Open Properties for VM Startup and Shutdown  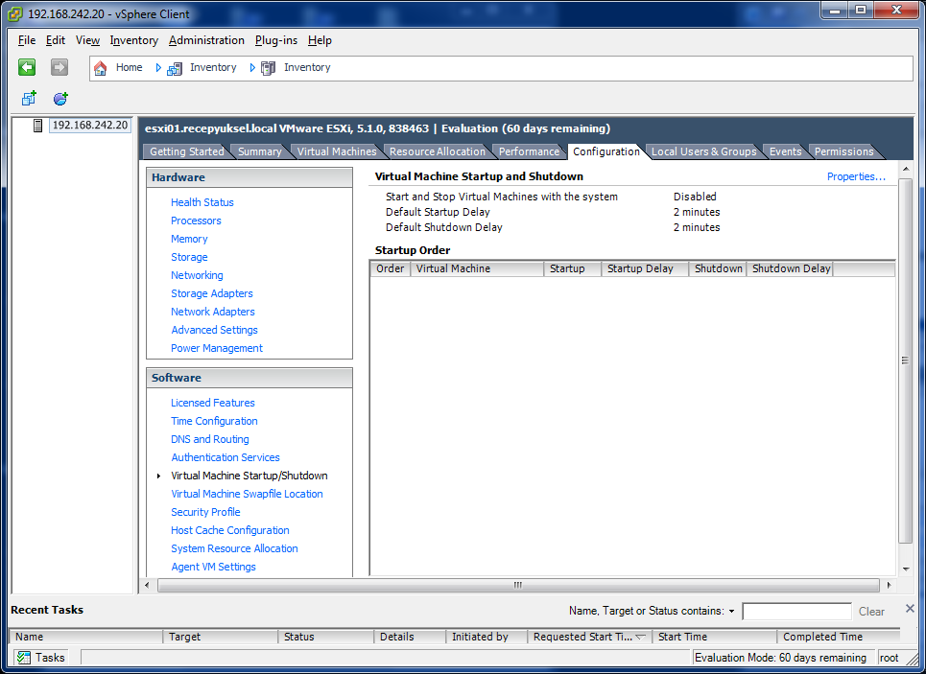tap(856, 176)
